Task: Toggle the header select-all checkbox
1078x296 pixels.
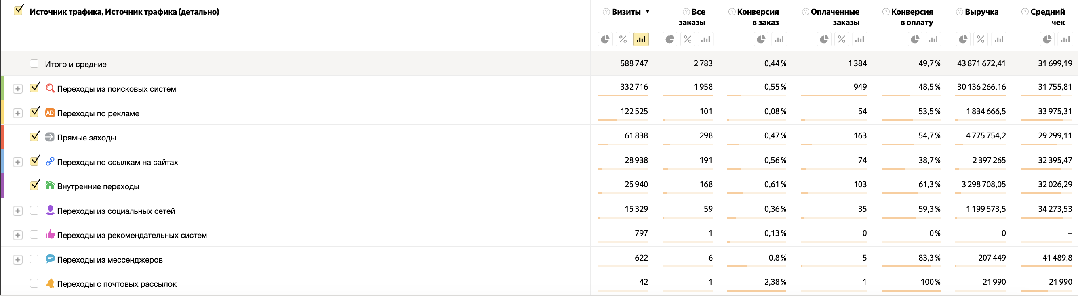Action: 18,11
